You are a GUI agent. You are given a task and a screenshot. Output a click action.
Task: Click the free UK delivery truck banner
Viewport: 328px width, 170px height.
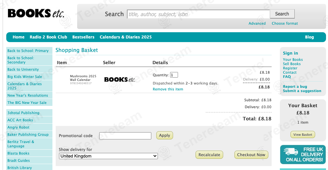click(303, 155)
